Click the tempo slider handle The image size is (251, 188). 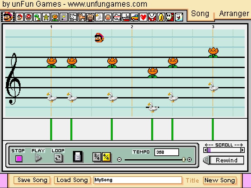point(184,160)
